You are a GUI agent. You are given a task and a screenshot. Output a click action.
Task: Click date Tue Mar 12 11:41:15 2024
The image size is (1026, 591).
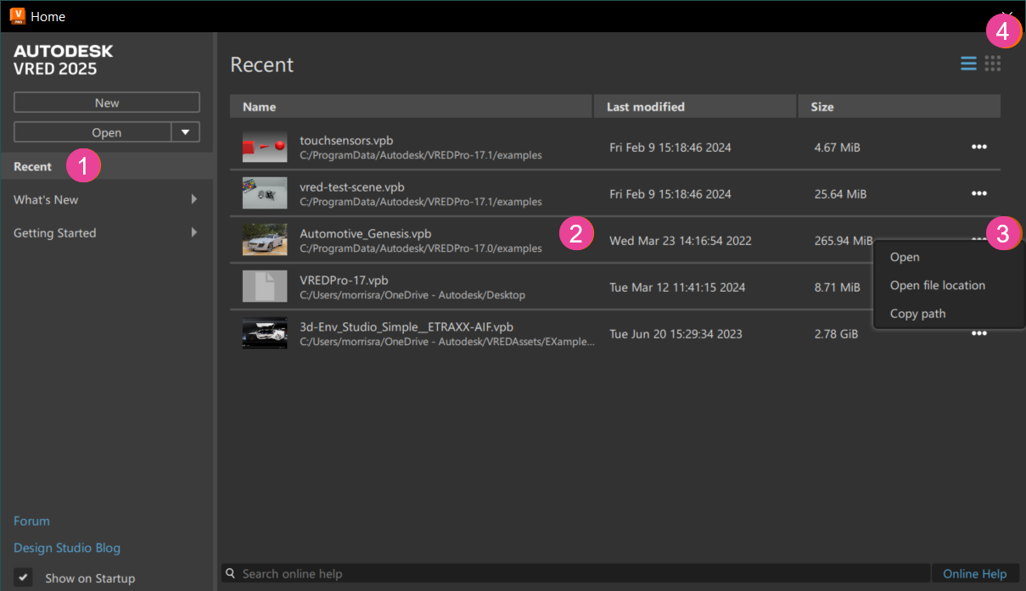point(677,287)
